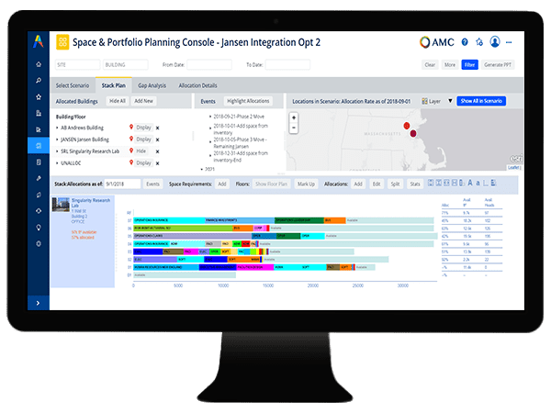The image size is (551, 413).
Task: Click the map pin for AB Andrews Building
Action: 131,127
